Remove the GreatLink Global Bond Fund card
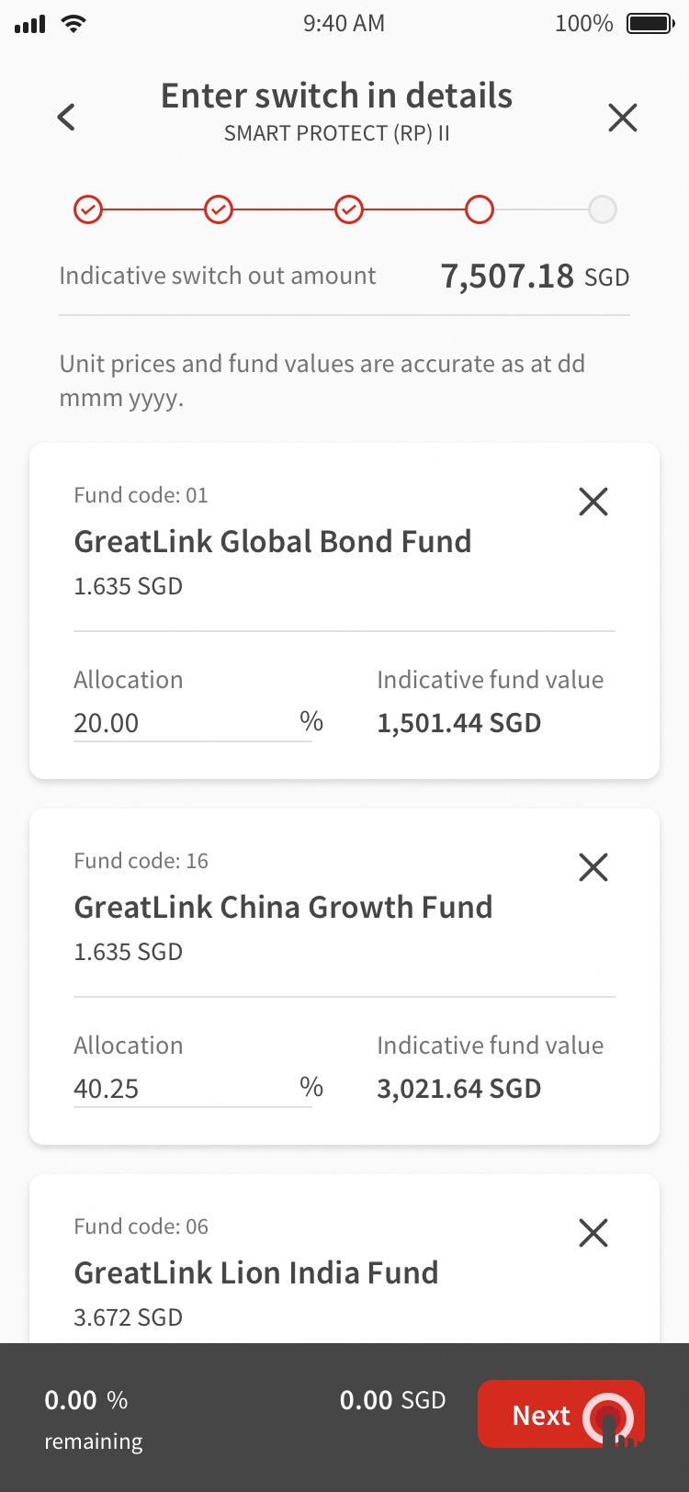Image resolution: width=689 pixels, height=1492 pixels. point(593,502)
